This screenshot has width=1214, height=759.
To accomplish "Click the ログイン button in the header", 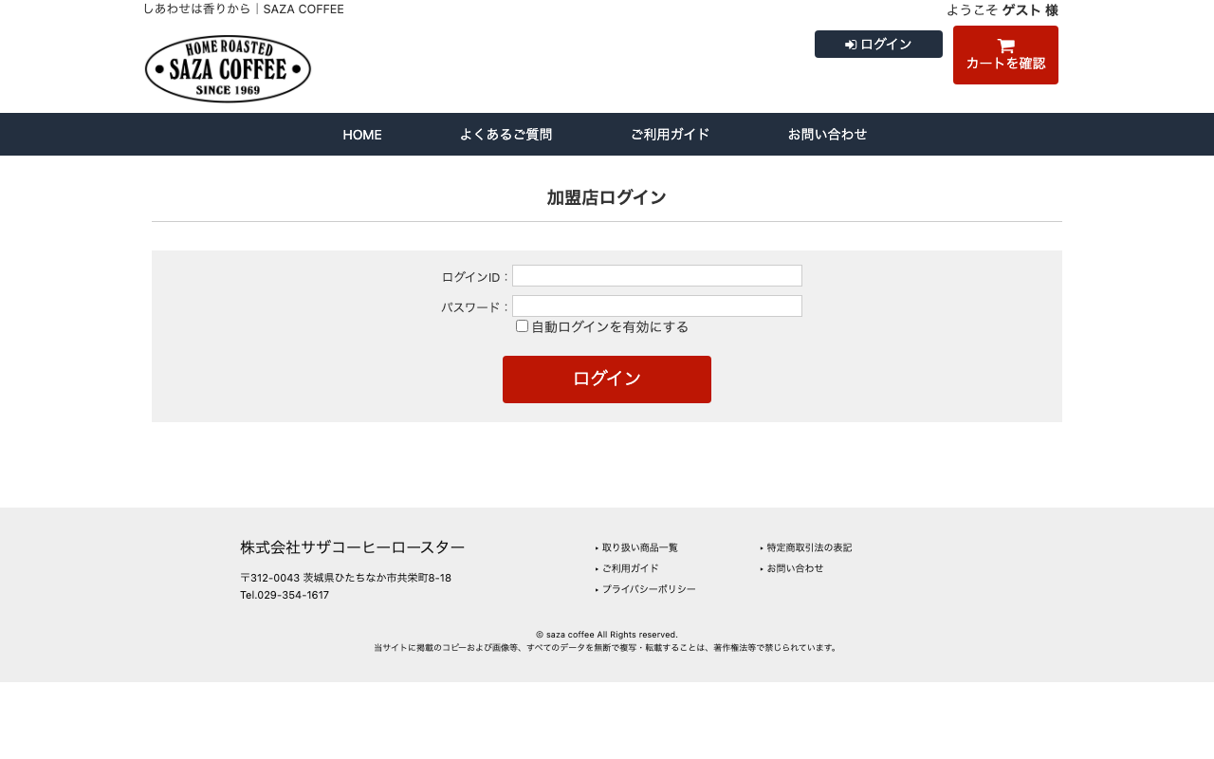I will (x=878, y=44).
